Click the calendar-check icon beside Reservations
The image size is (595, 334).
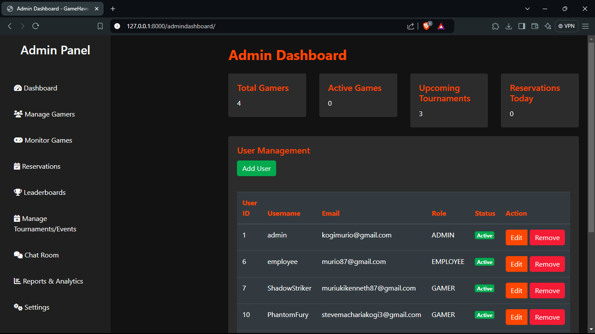click(17, 166)
